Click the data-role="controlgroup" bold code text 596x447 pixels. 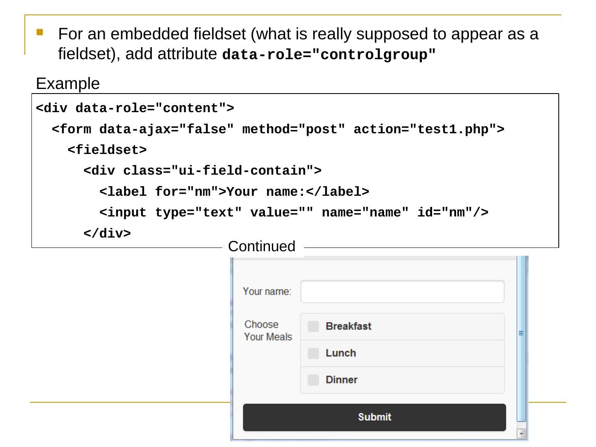(329, 55)
